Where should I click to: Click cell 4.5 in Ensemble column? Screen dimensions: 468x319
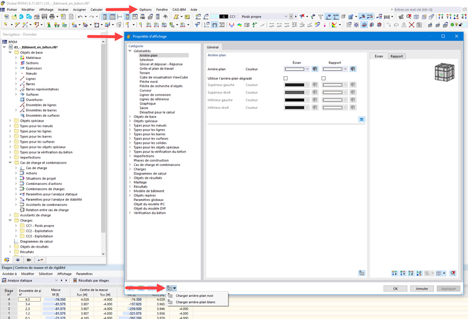[30, 299]
